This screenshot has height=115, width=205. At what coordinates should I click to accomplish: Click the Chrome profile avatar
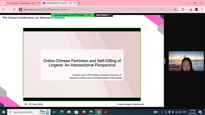click(196, 9)
